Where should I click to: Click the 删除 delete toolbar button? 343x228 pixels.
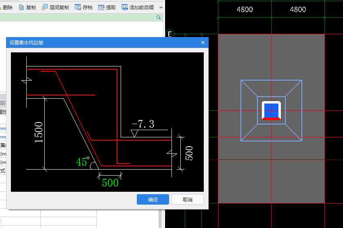(6, 7)
